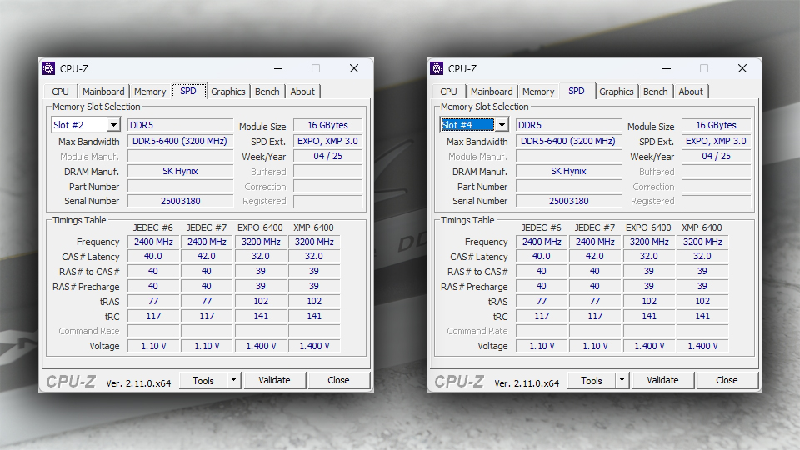The width and height of the screenshot is (800, 450).
Task: Open Slot #4 dropdown in right window
Action: pyautogui.click(x=502, y=125)
